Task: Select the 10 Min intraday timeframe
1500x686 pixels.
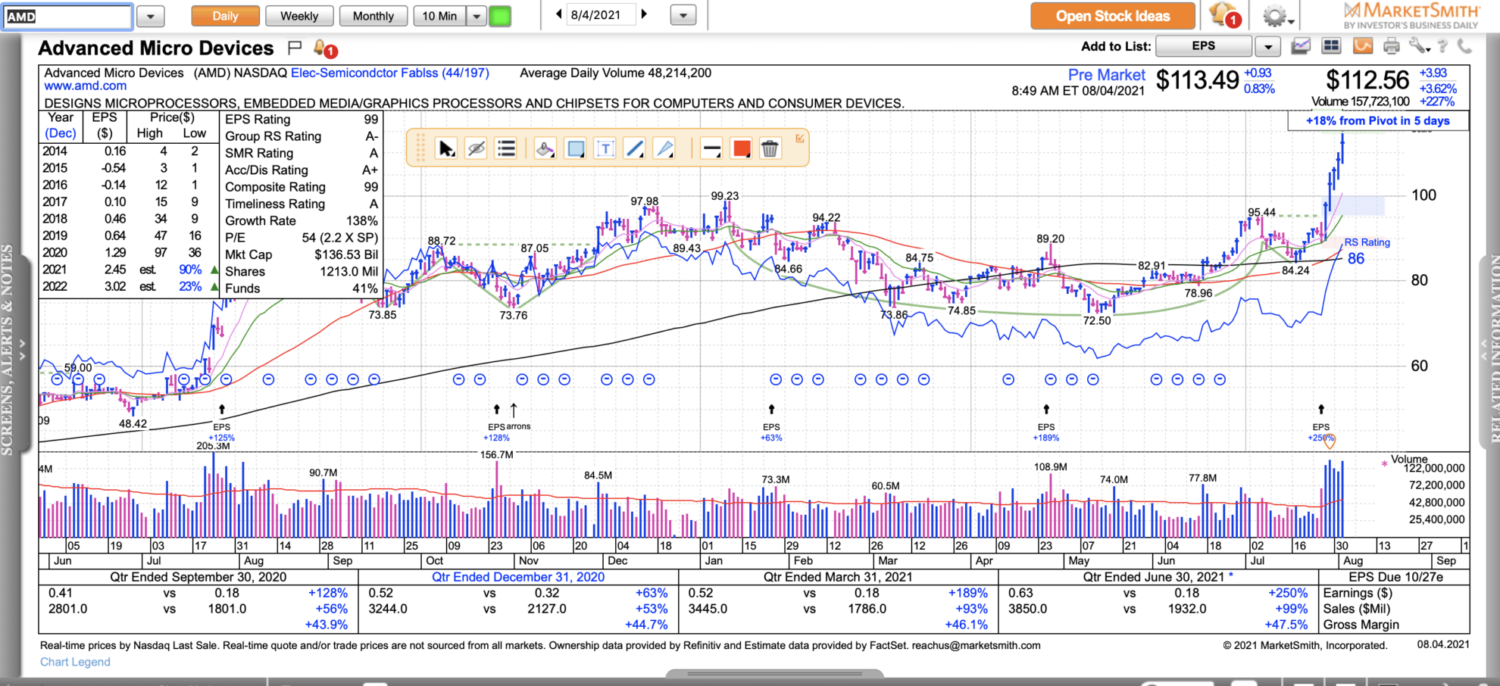Action: point(439,16)
